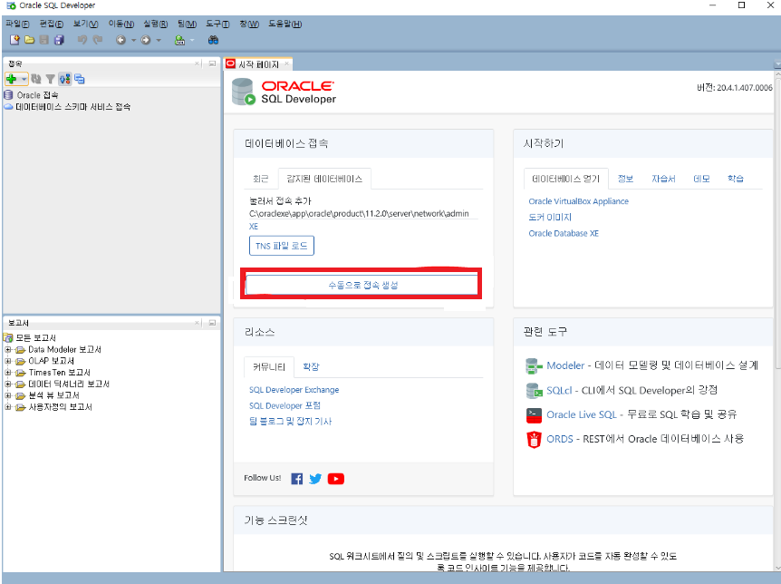Toggle the Schema Browser icon in connections panel
781x584 pixels.
[64, 79]
